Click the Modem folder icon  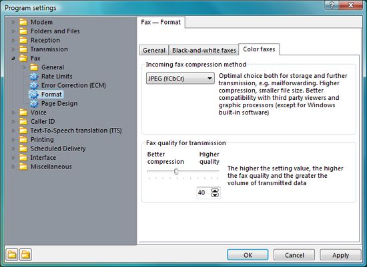[x=23, y=22]
